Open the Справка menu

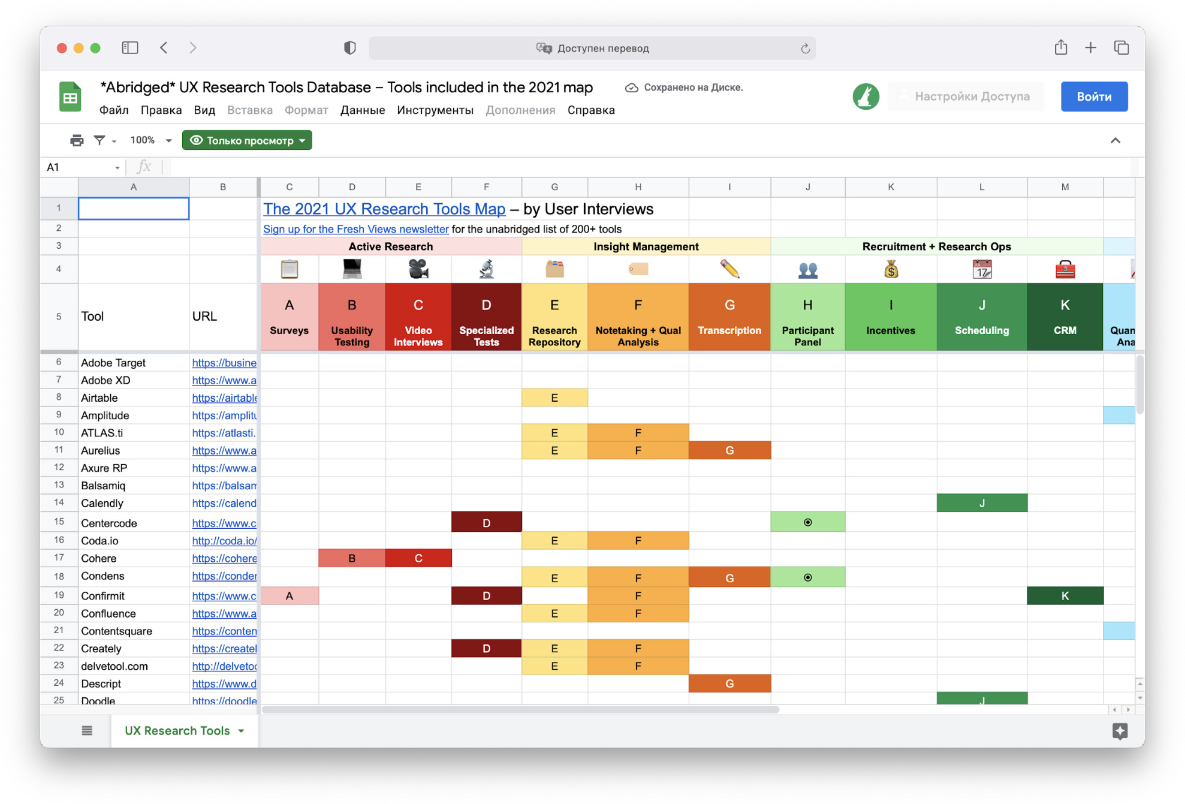(591, 110)
